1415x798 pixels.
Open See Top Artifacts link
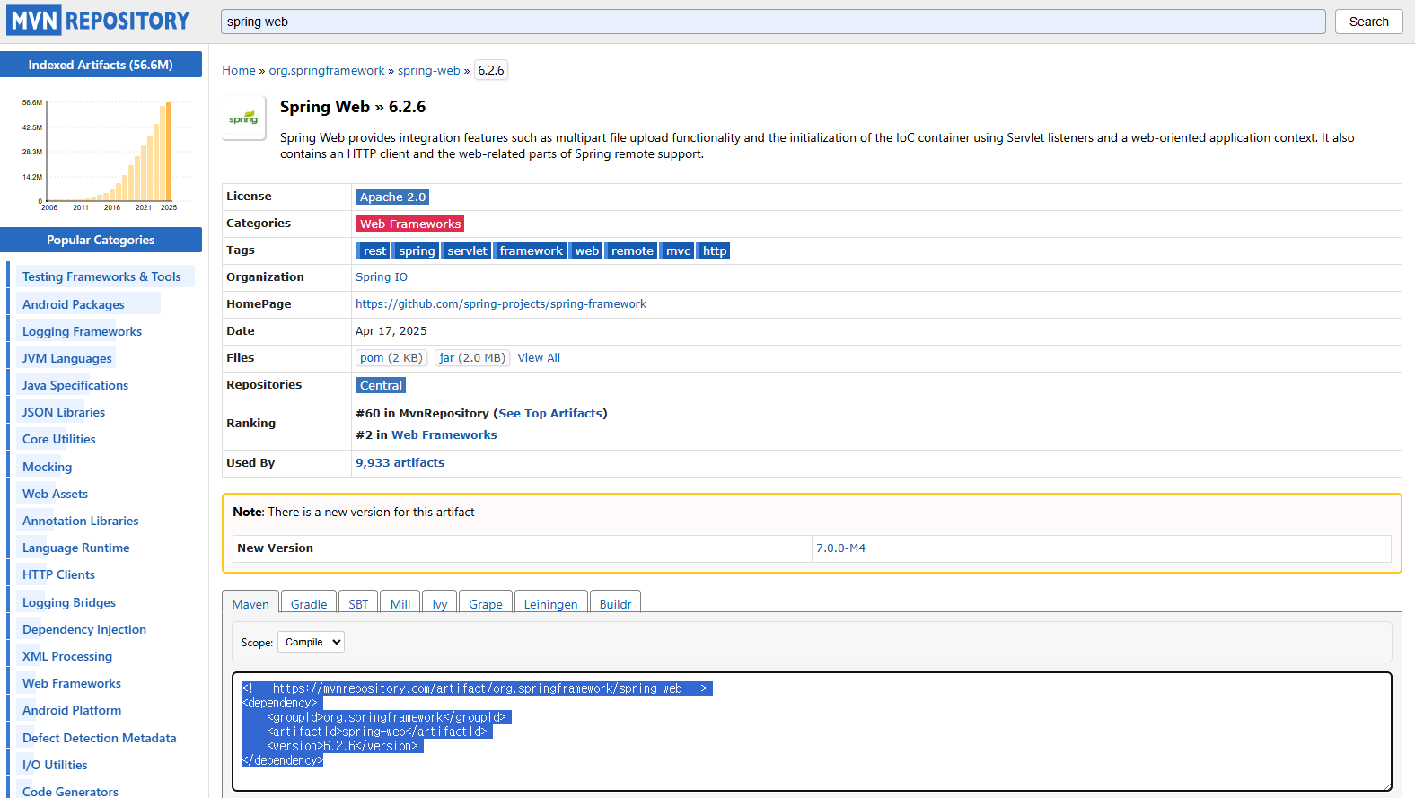(550, 414)
